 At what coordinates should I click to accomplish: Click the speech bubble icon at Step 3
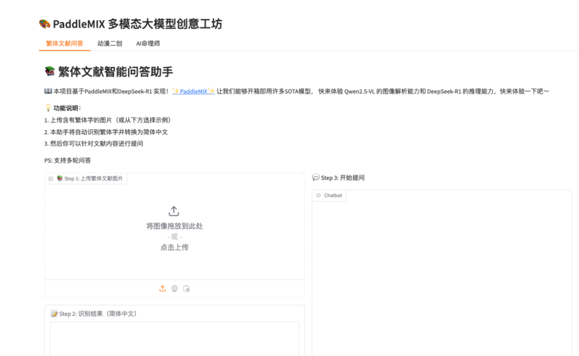click(316, 177)
